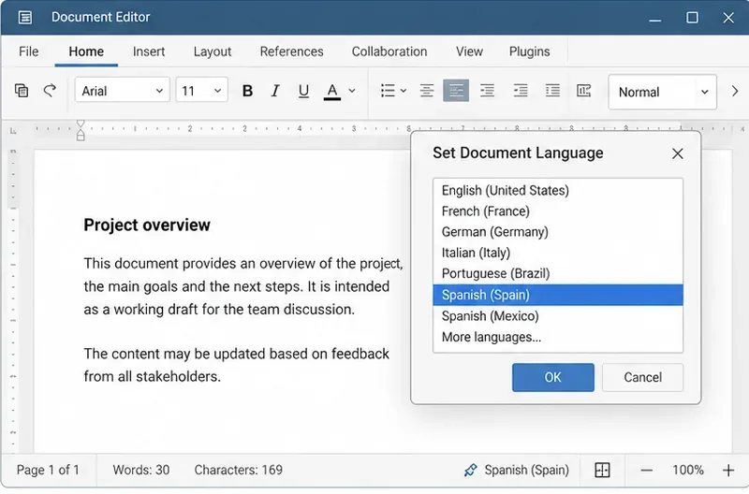Select French (France) in language list

coord(558,211)
